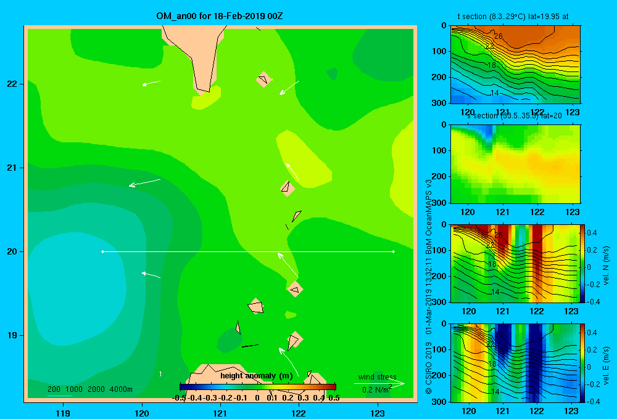The image size is (617, 419).
Task: Open the northward velocity section panel
Action: 515,263
